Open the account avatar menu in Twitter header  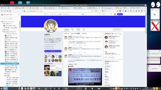115,14
